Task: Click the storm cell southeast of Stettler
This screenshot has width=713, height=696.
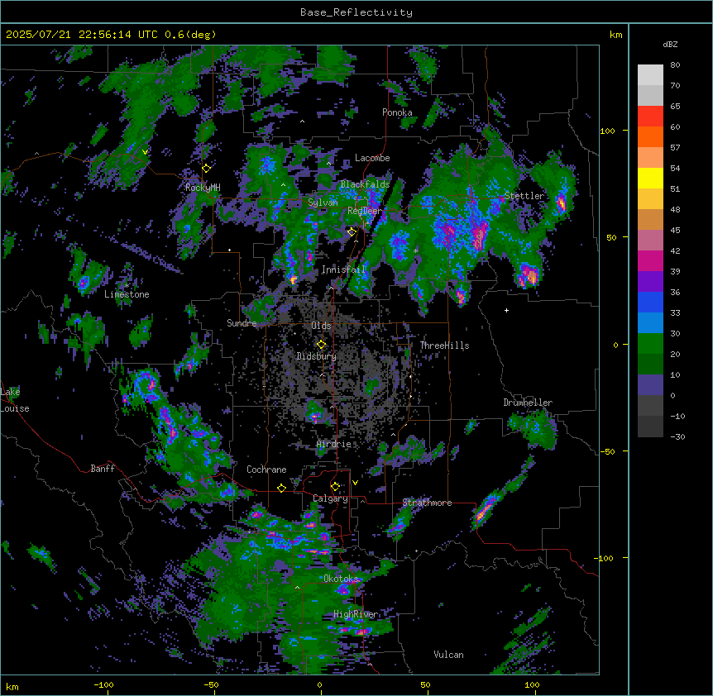Action: click(x=529, y=274)
